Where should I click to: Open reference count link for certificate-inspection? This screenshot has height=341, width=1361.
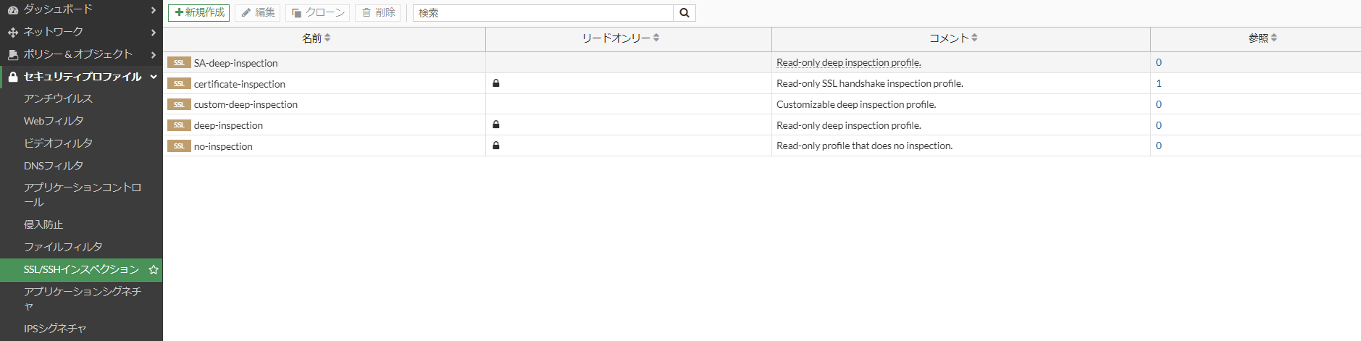point(1159,83)
